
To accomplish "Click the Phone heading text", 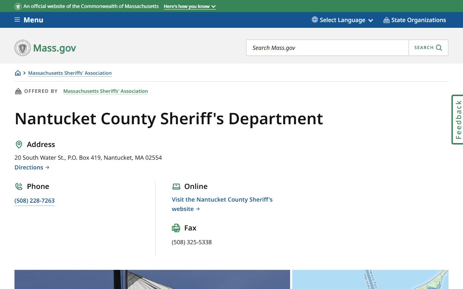I will 38,186.
